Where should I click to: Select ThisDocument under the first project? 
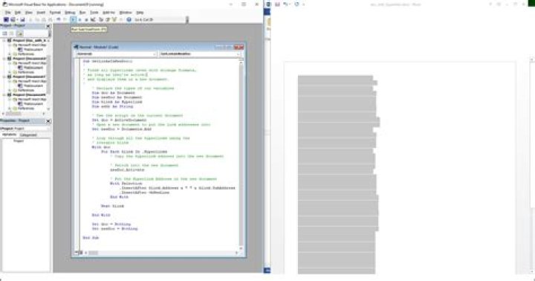coord(33,50)
